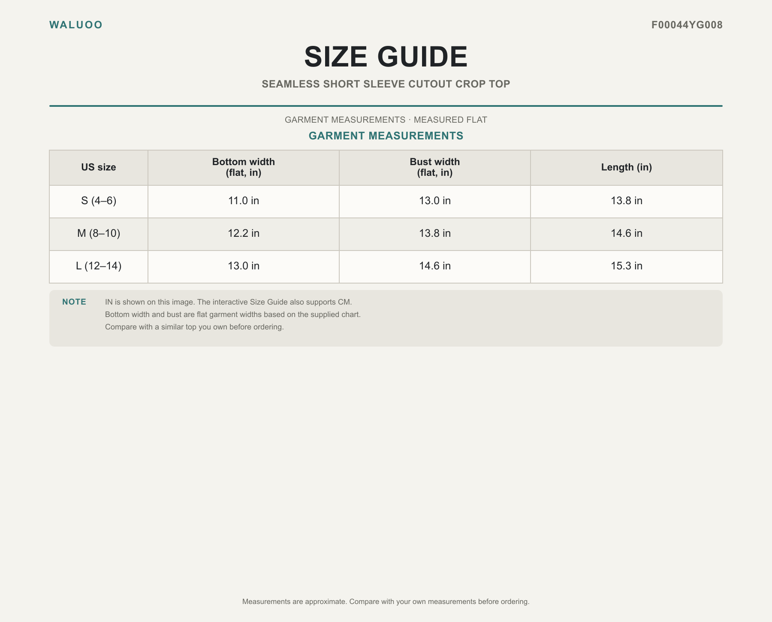Click the S row length 13.8 in
Screen dimensions: 772x622
(x=627, y=201)
